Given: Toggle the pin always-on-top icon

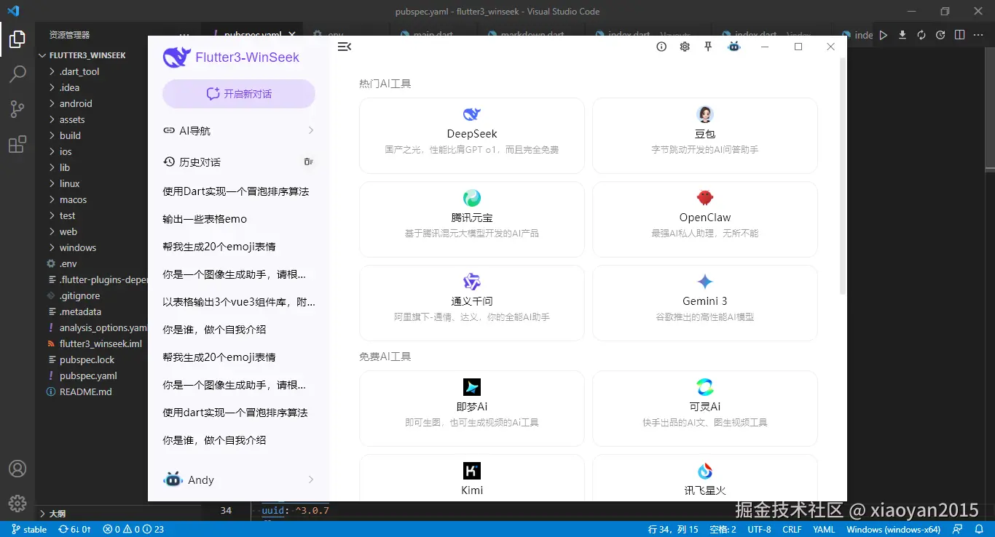Looking at the screenshot, I should pyautogui.click(x=707, y=46).
